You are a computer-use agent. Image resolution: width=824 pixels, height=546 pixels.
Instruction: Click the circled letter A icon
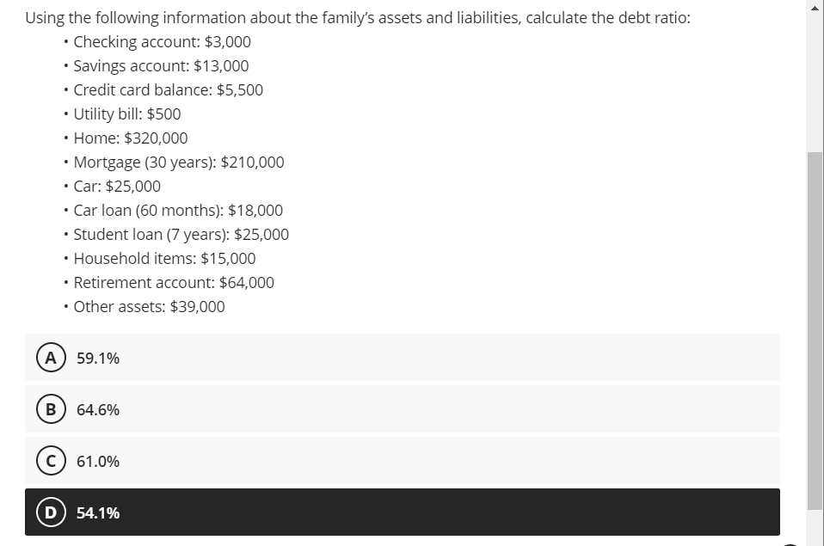(x=51, y=358)
